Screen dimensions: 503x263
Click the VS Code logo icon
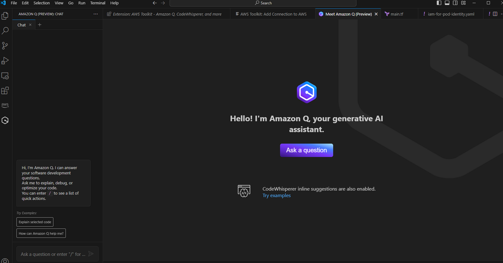tap(4, 3)
